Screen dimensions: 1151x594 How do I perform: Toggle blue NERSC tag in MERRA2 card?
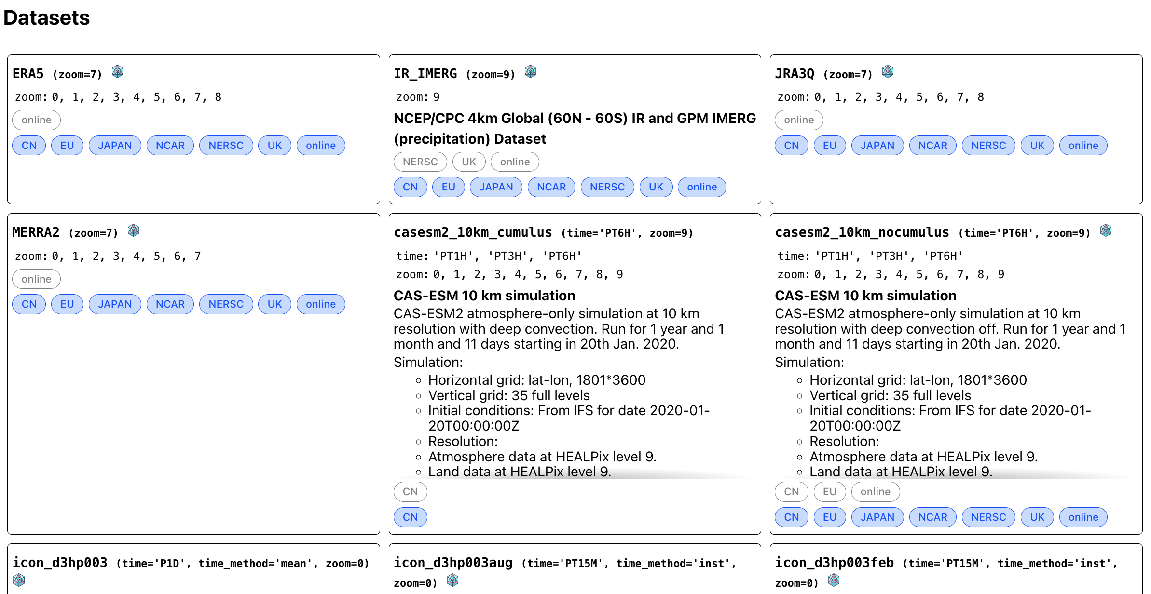(226, 304)
